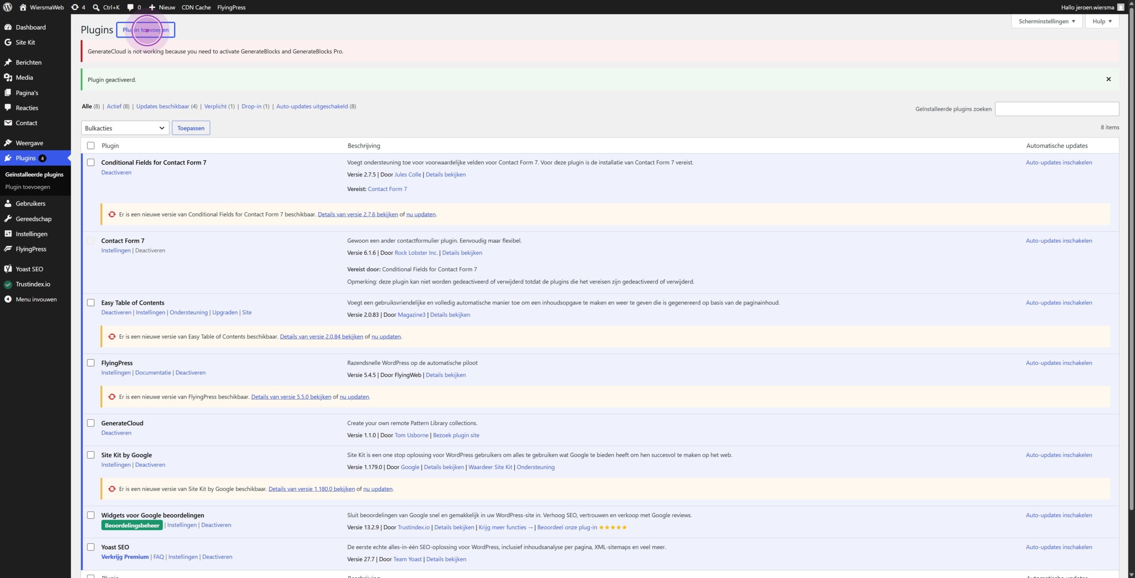The width and height of the screenshot is (1135, 578).
Task: Check the FlyingPress plugin row
Action: click(x=91, y=363)
